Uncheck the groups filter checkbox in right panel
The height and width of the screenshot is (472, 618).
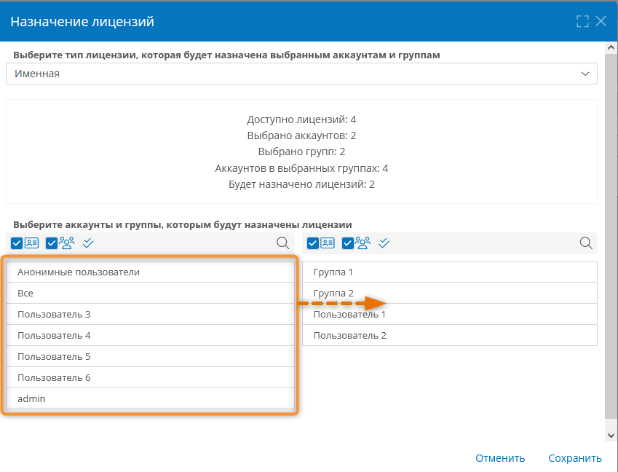(x=348, y=243)
